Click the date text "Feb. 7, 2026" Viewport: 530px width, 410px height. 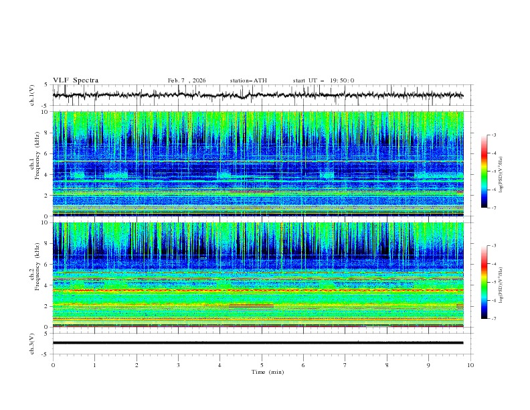click(x=187, y=80)
